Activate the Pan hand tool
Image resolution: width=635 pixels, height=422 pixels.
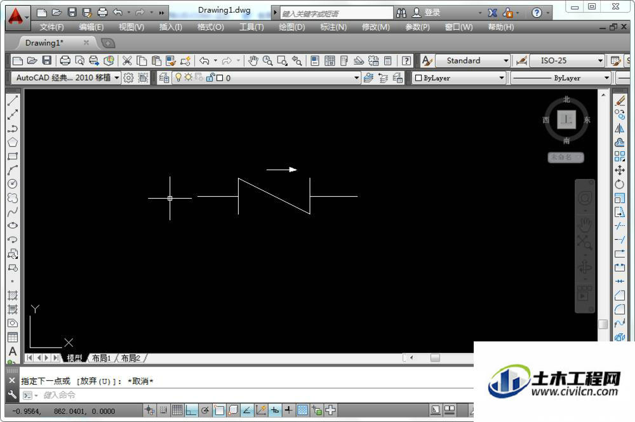tap(253, 61)
